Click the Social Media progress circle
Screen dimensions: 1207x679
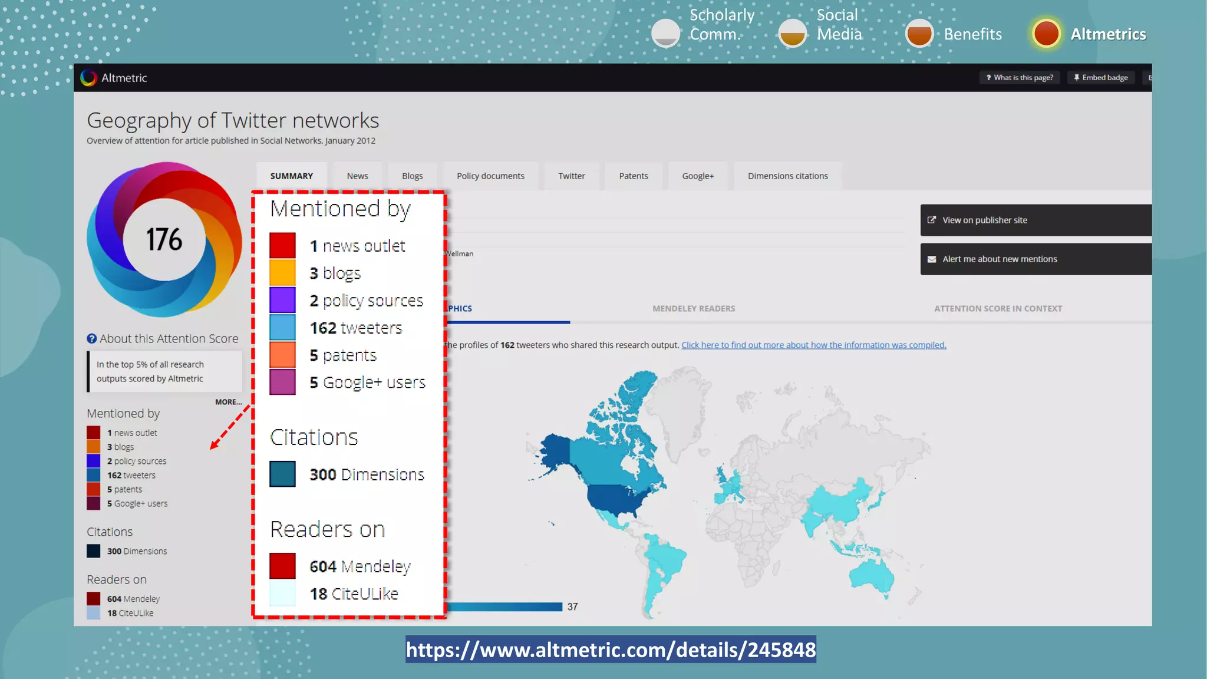pyautogui.click(x=793, y=33)
